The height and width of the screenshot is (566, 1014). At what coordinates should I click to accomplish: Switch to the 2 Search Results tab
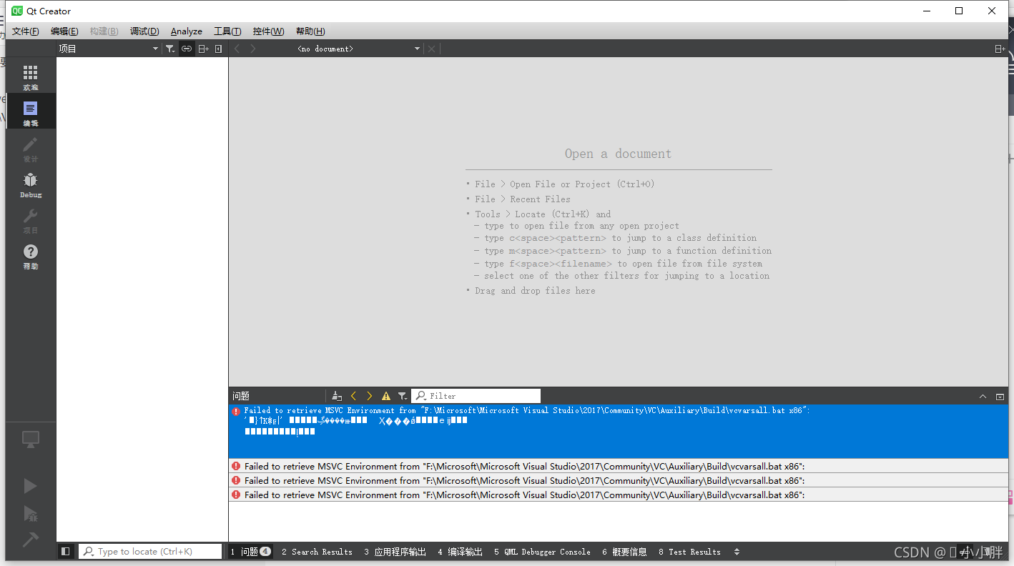tap(317, 552)
